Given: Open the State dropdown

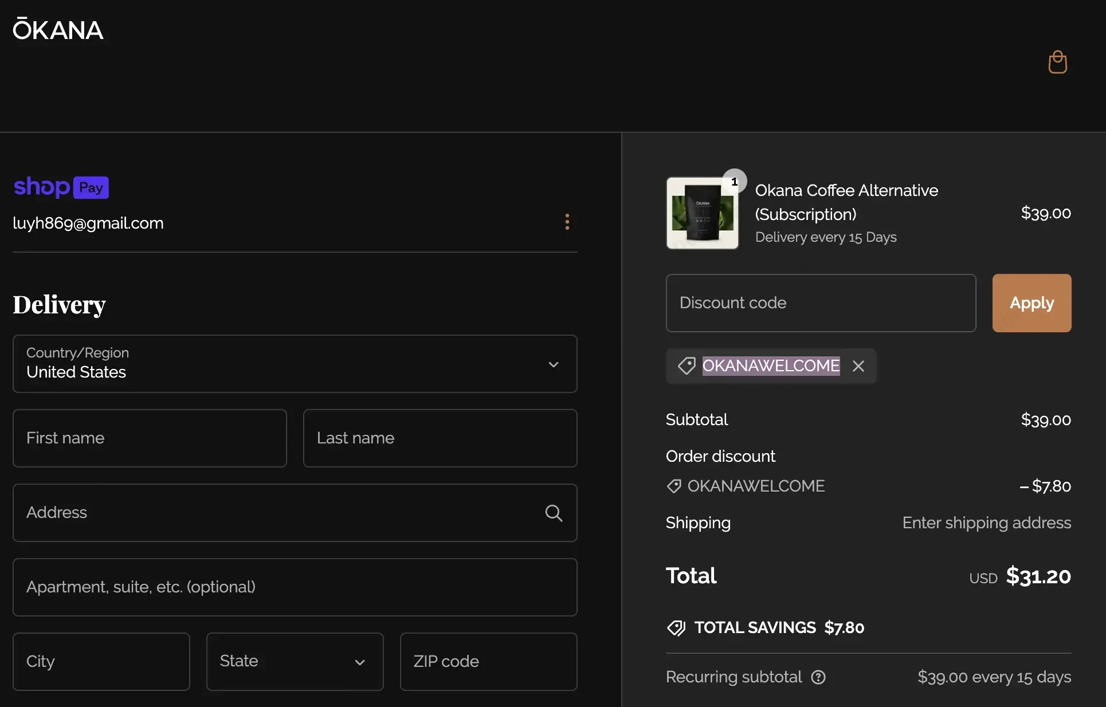Looking at the screenshot, I should (x=295, y=662).
